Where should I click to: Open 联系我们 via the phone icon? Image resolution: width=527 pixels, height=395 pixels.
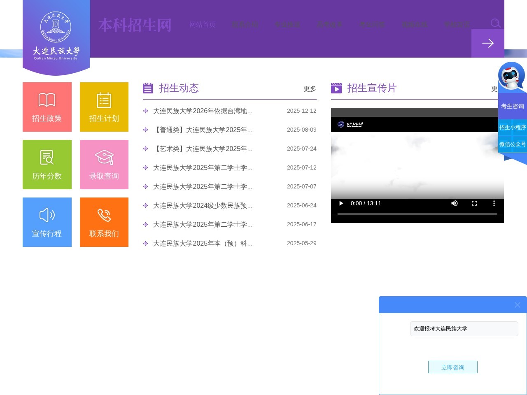click(104, 215)
